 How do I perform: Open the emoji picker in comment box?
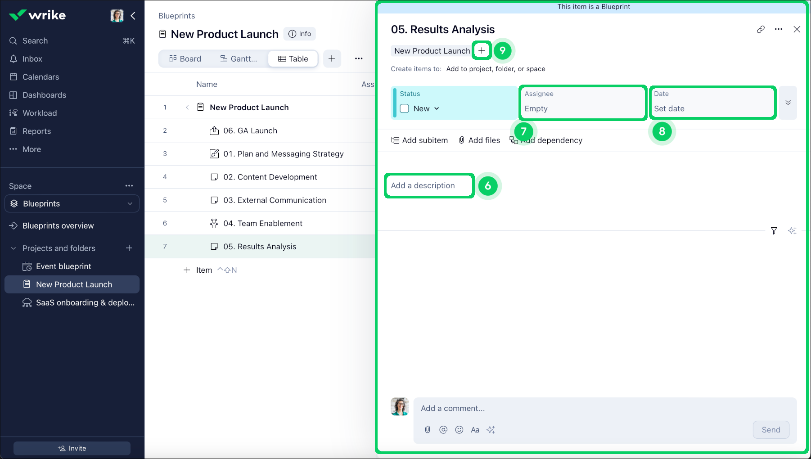click(x=459, y=430)
